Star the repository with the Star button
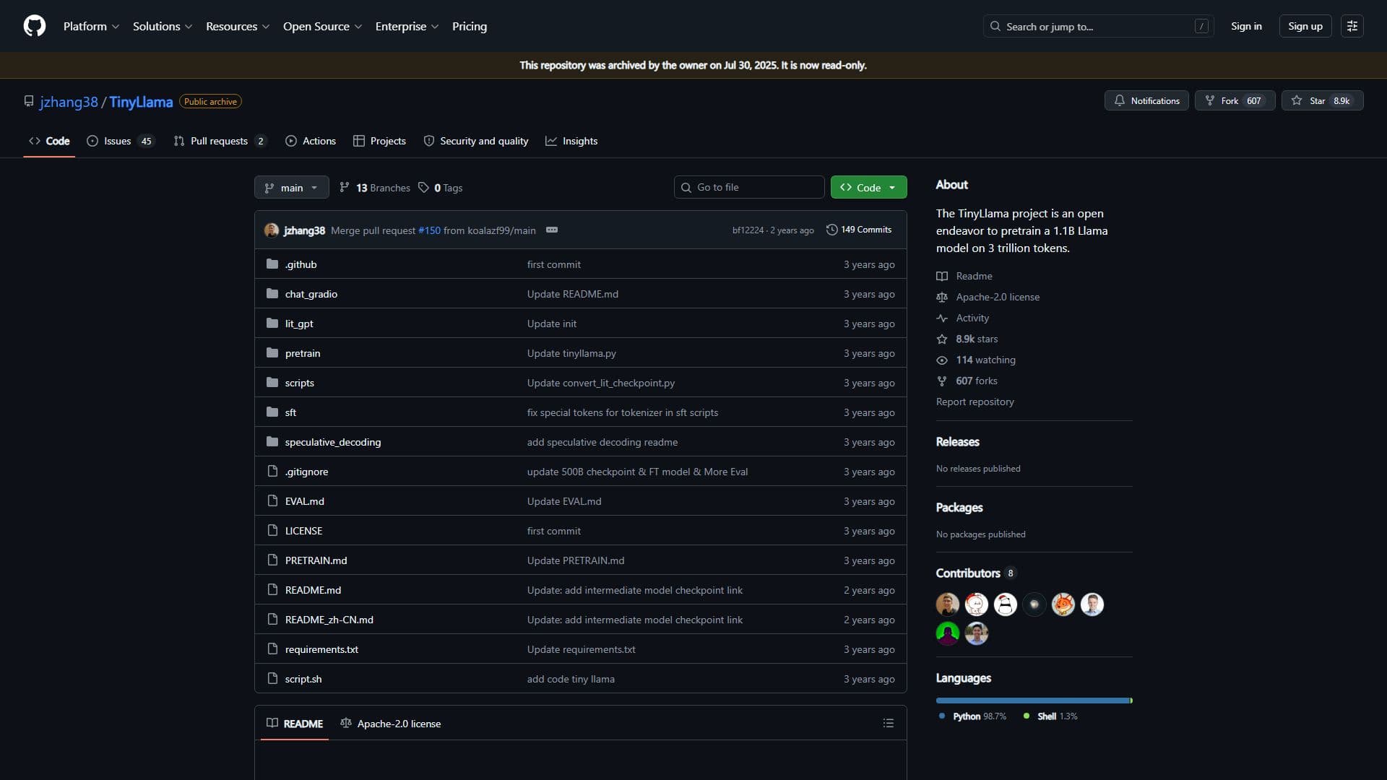The width and height of the screenshot is (1387, 780). click(x=1322, y=100)
